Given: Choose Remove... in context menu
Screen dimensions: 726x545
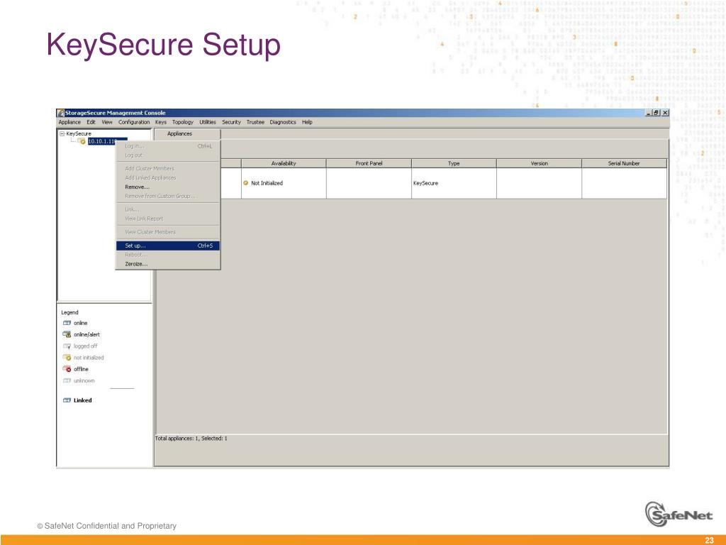Looking at the screenshot, I should pos(167,187).
